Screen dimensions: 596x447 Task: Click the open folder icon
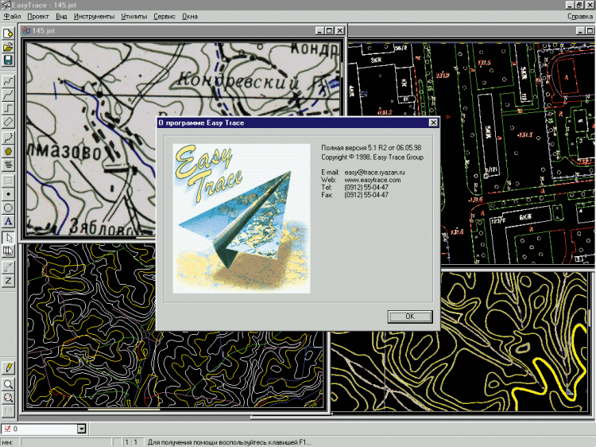tap(8, 47)
